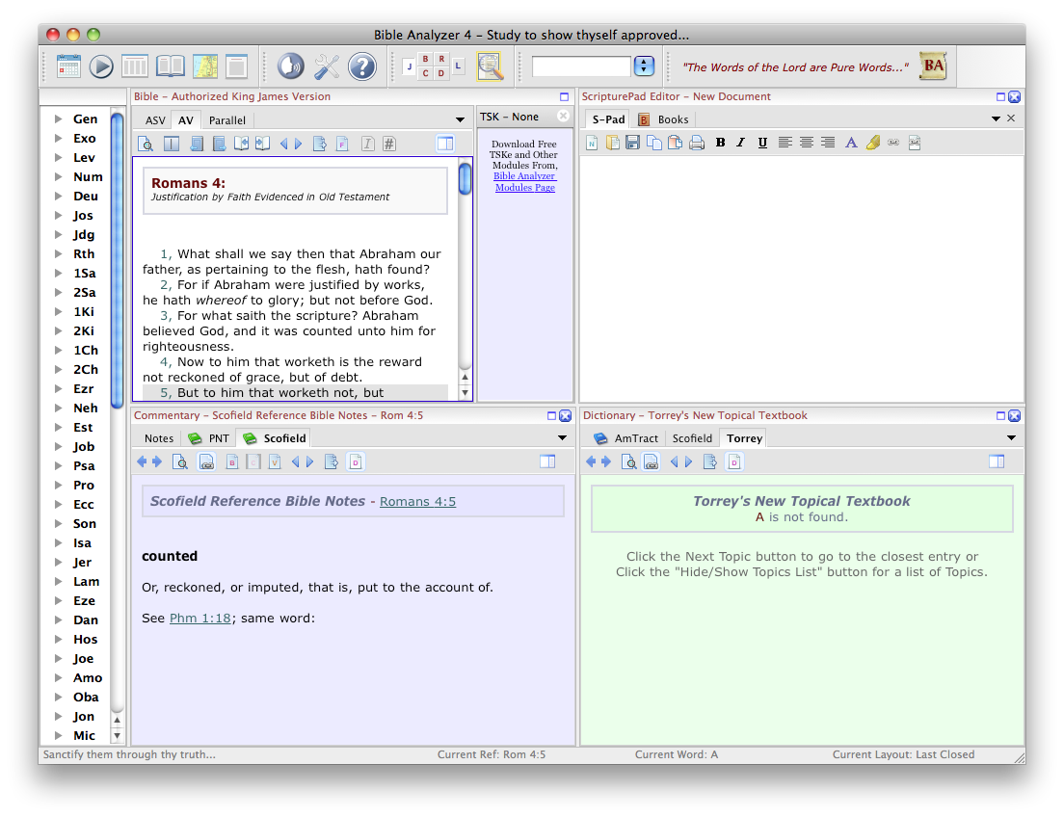Image resolution: width=1064 pixels, height=817 pixels.
Task: Click the stepper beside the toolbar input
Action: point(643,66)
